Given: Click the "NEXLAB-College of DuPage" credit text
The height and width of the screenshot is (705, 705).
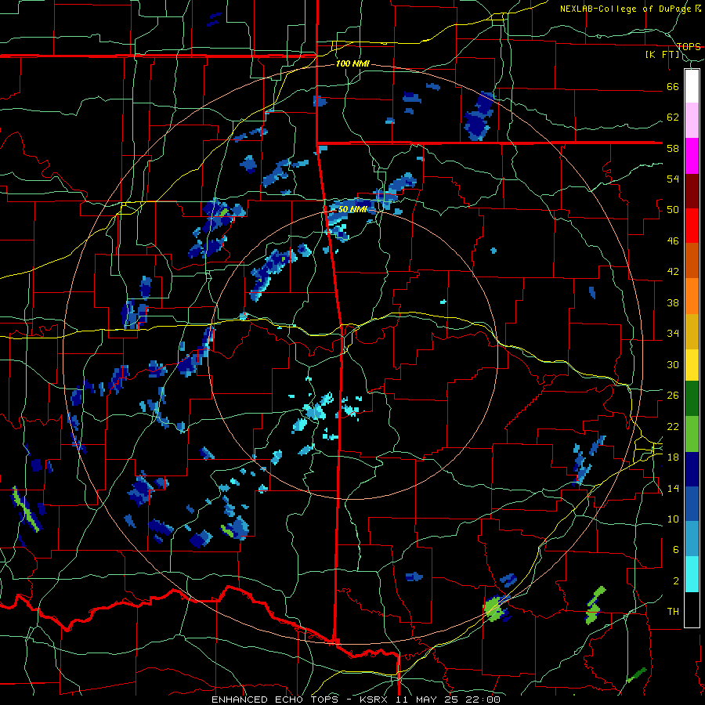Looking at the screenshot, I should click(x=626, y=9).
